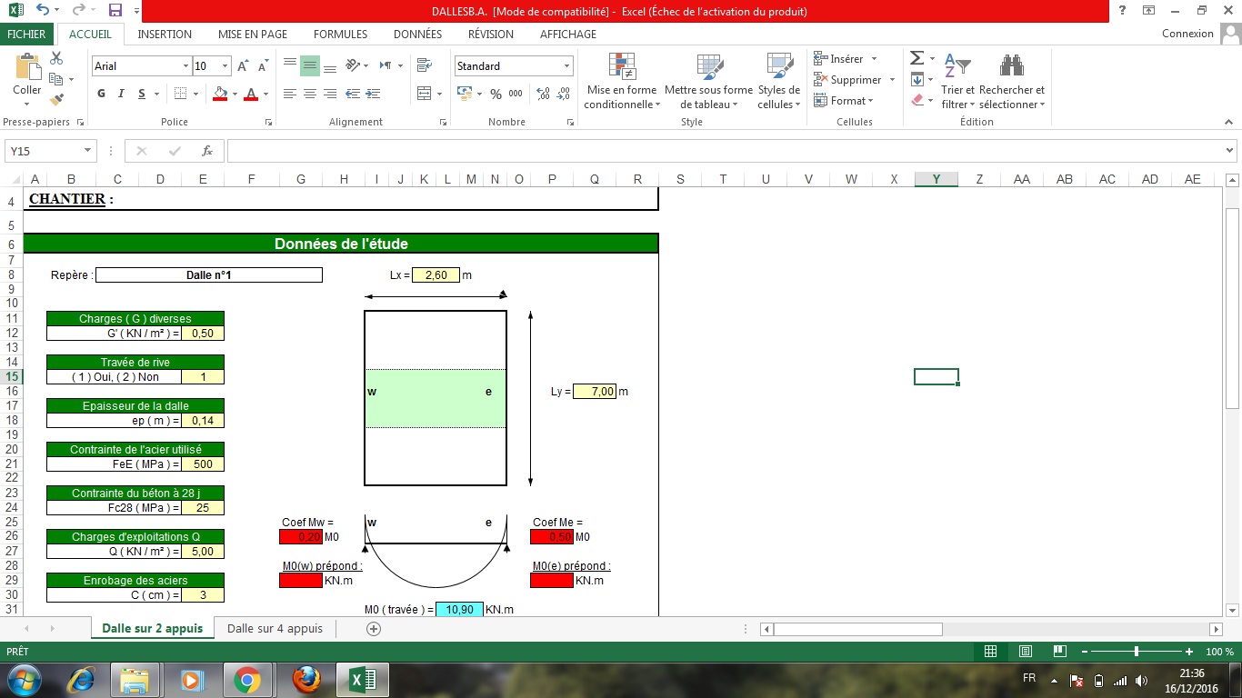The width and height of the screenshot is (1242, 698).
Task: Increase font size with the large A
Action: (243, 66)
